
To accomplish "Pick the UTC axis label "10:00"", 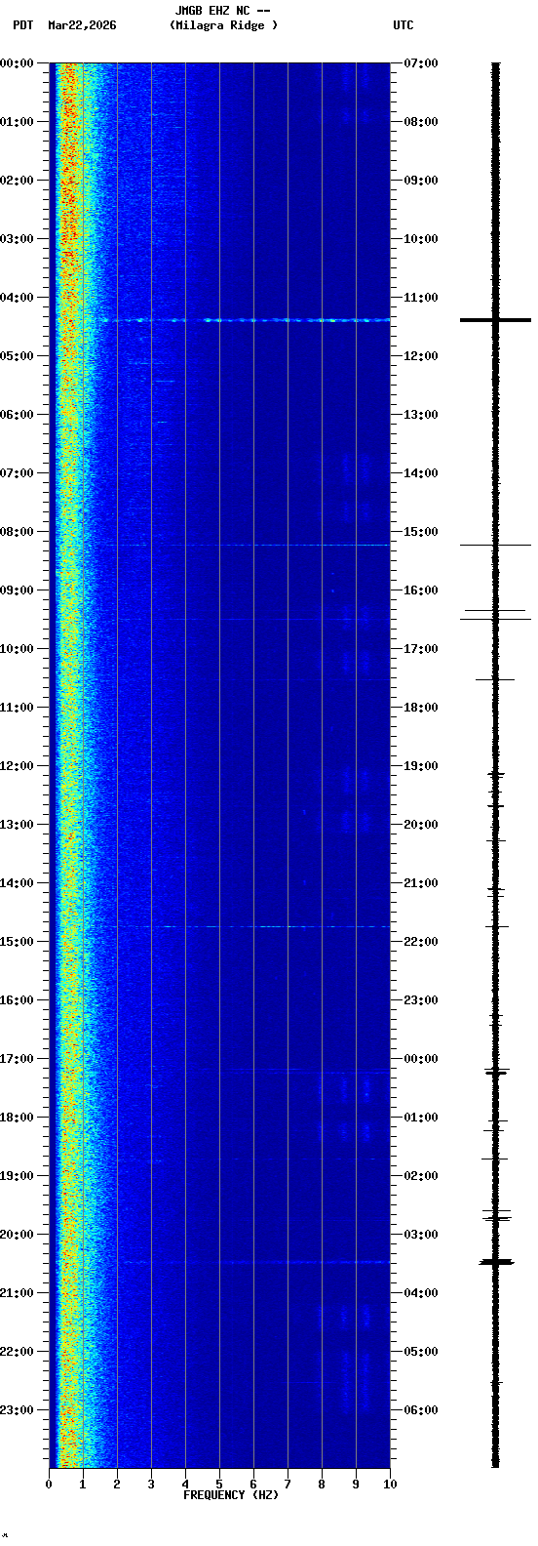I will (x=420, y=239).
